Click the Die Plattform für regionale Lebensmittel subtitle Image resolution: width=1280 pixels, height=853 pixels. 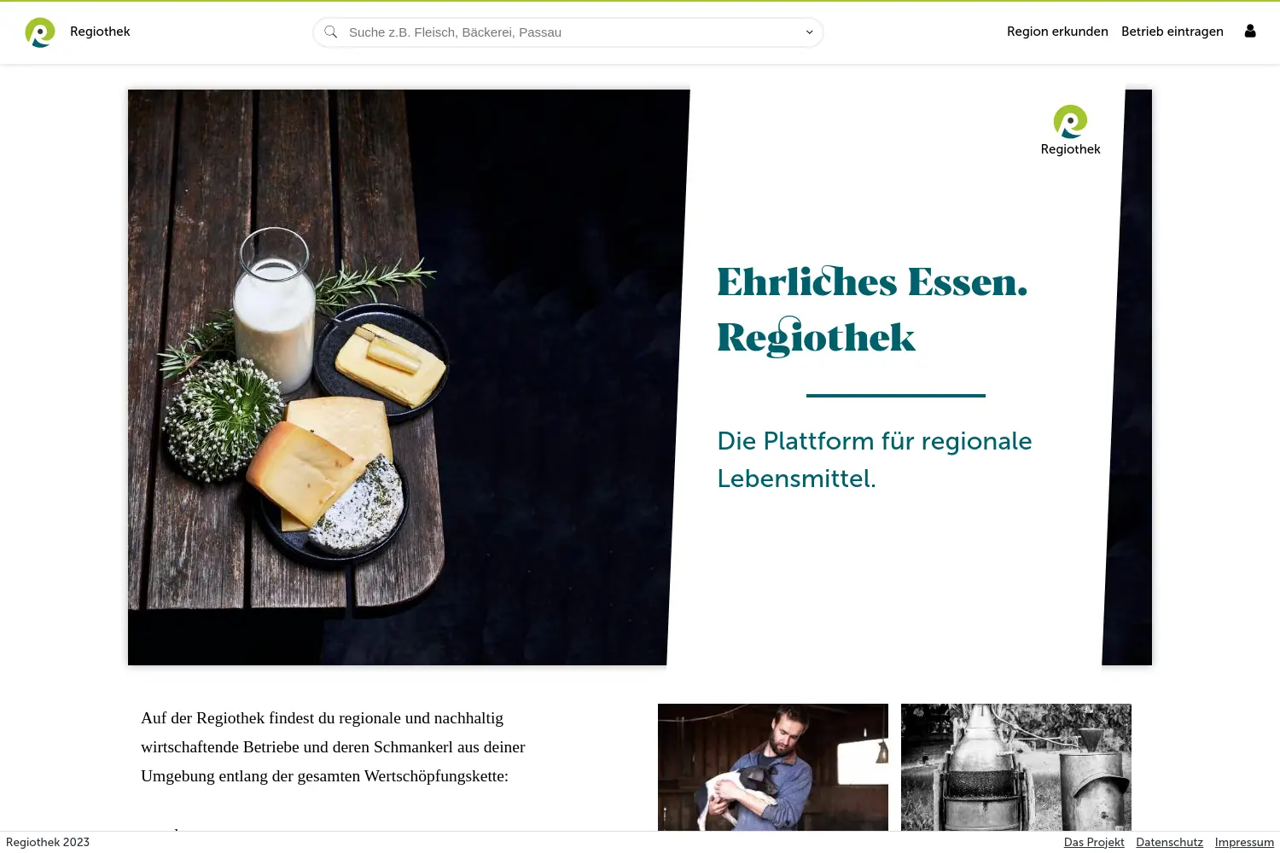(x=875, y=460)
